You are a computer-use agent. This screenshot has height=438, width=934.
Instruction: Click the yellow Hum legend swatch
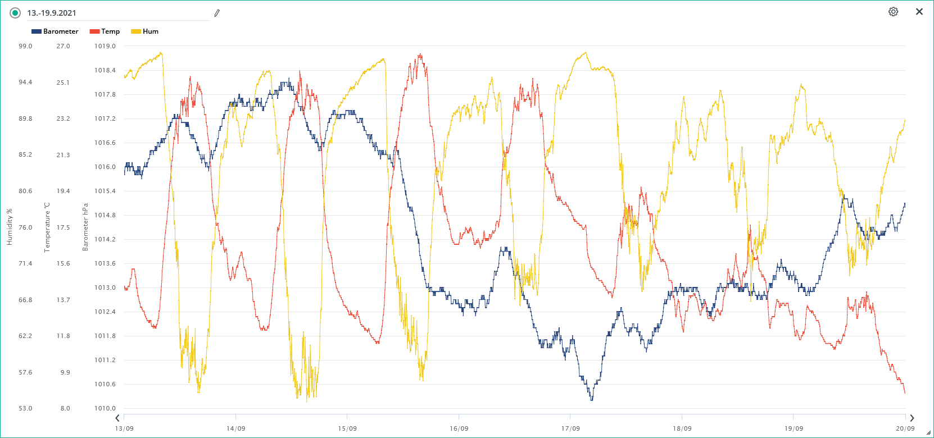point(136,31)
